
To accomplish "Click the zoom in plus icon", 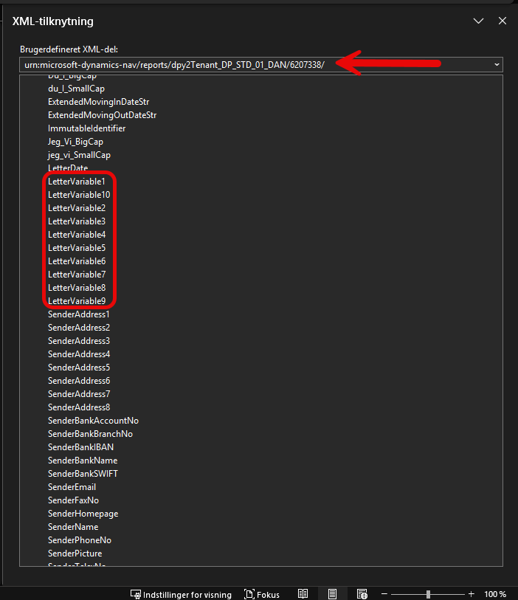I will (472, 594).
